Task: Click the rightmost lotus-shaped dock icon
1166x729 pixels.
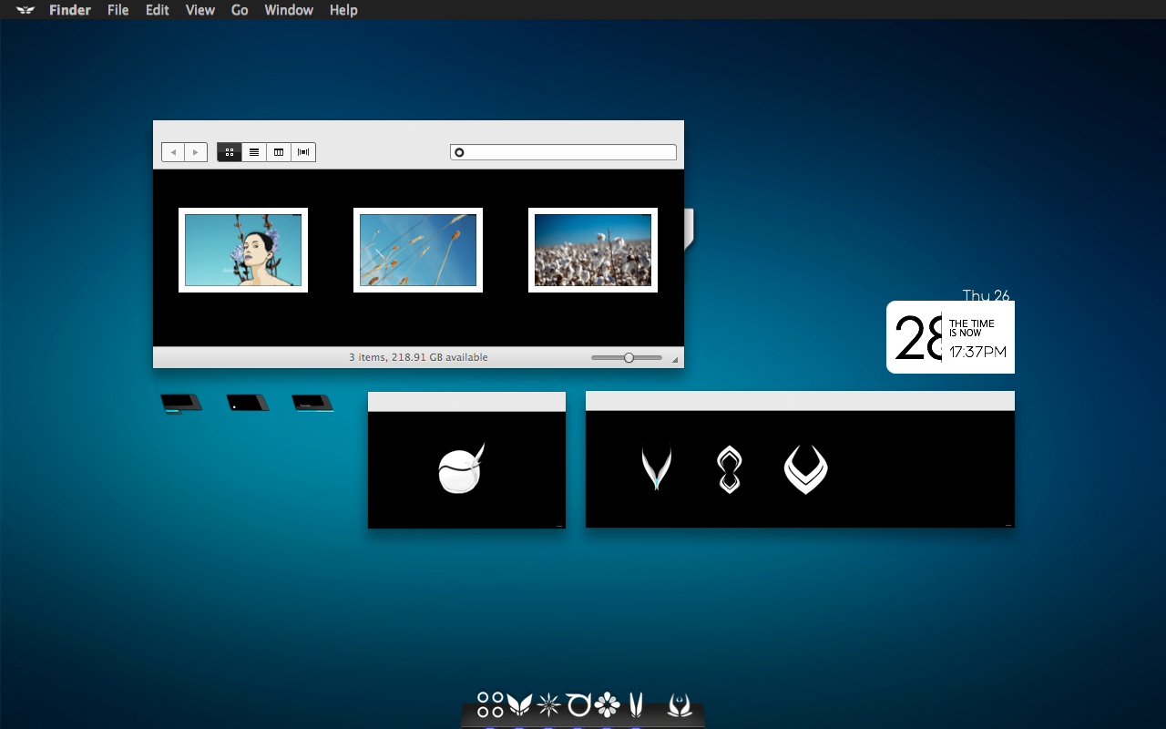Action: [680, 704]
